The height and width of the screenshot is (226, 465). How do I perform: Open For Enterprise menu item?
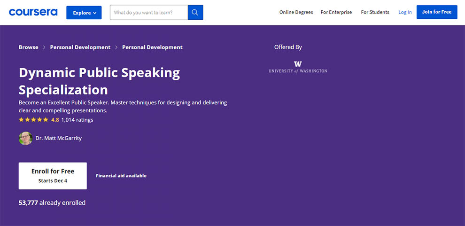click(x=336, y=12)
